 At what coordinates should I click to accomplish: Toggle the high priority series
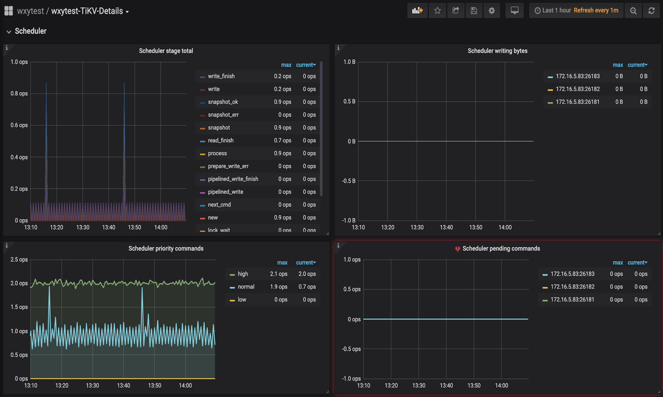(243, 274)
